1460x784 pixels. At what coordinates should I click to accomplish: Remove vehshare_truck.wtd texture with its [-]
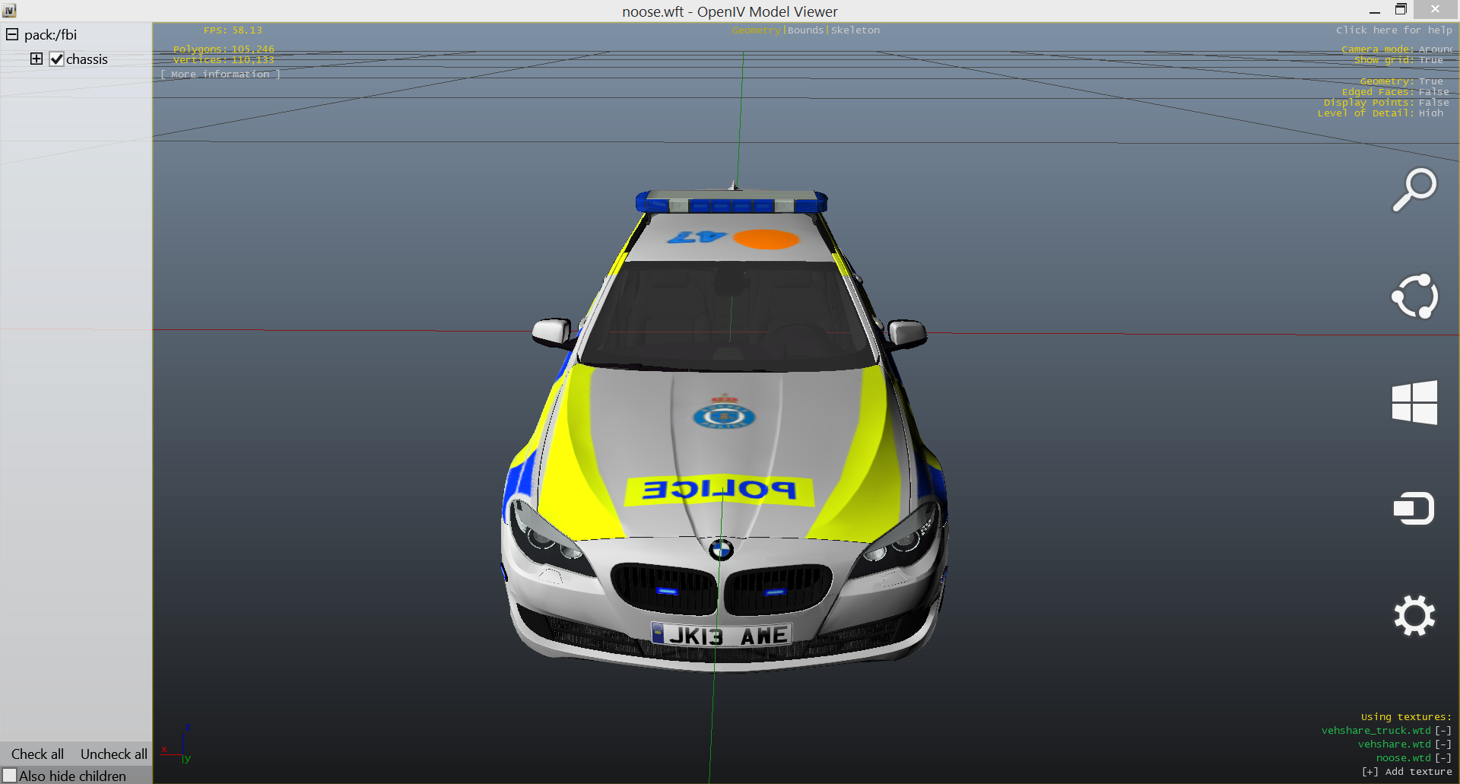coord(1443,731)
